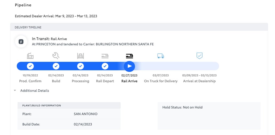Collapse the Additional Details section
Viewport: 275px width, 135px height.
[15, 90]
